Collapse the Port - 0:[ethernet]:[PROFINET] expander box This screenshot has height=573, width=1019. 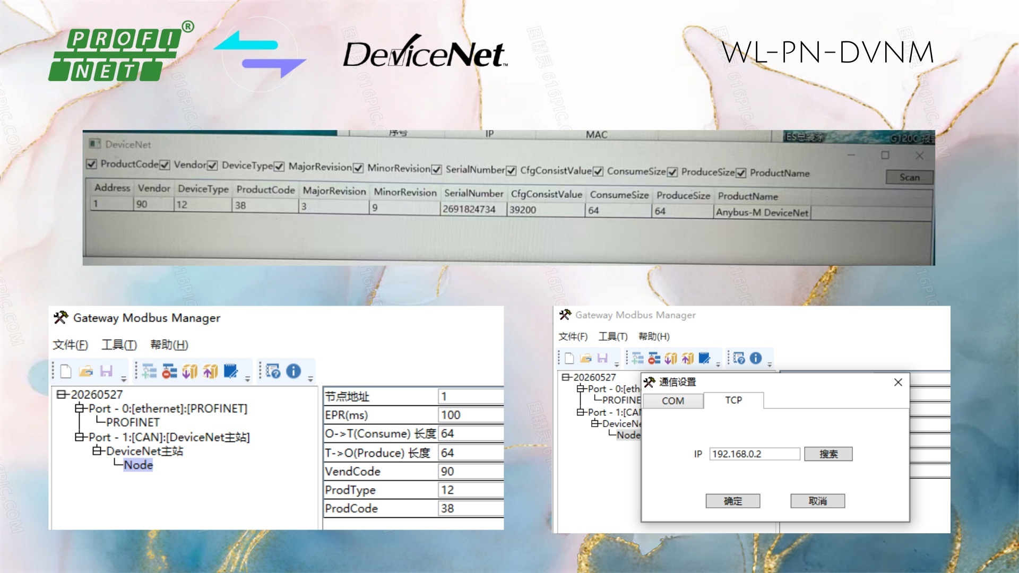79,409
